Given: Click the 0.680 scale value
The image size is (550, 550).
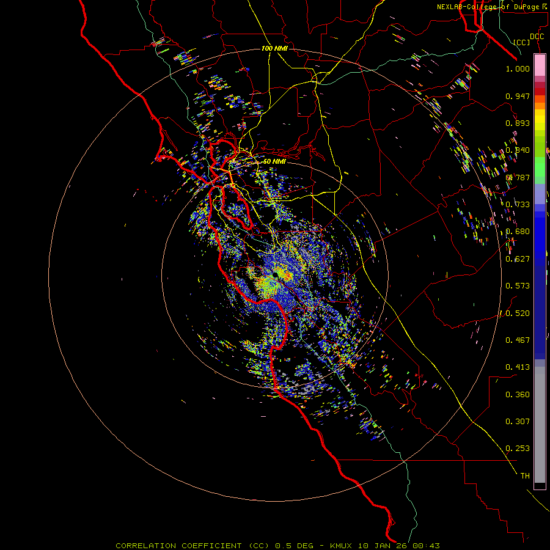Looking at the screenshot, I should (x=518, y=232).
